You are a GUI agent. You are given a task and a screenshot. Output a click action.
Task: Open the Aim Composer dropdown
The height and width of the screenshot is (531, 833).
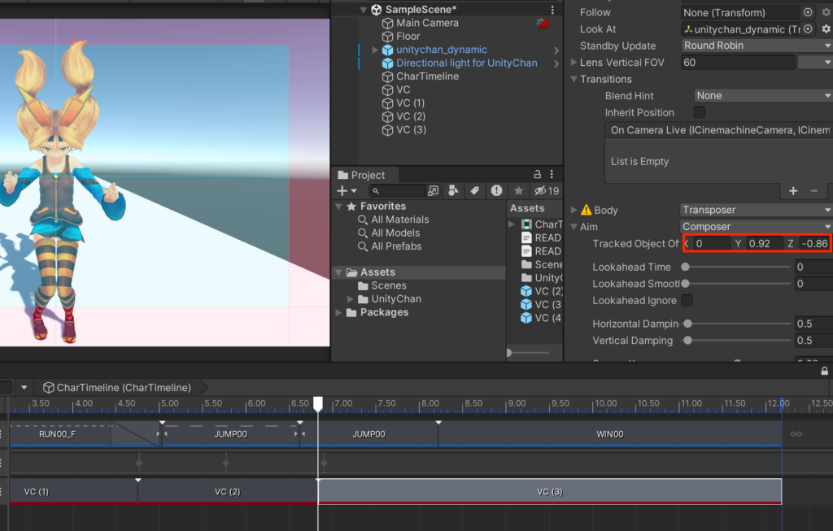(x=757, y=227)
